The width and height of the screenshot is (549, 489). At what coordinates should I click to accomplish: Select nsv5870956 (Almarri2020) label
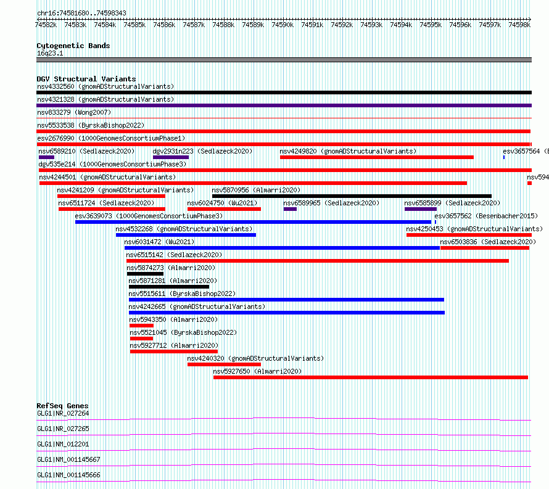256,190
